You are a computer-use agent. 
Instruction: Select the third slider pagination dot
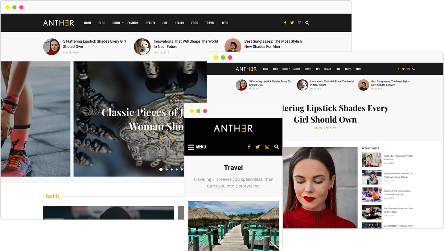pos(172,169)
